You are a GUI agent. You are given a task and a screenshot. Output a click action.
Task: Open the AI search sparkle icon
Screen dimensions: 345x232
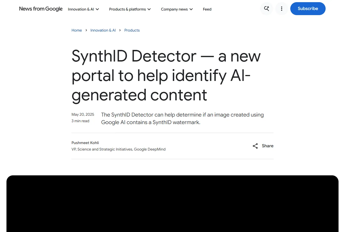pyautogui.click(x=267, y=9)
